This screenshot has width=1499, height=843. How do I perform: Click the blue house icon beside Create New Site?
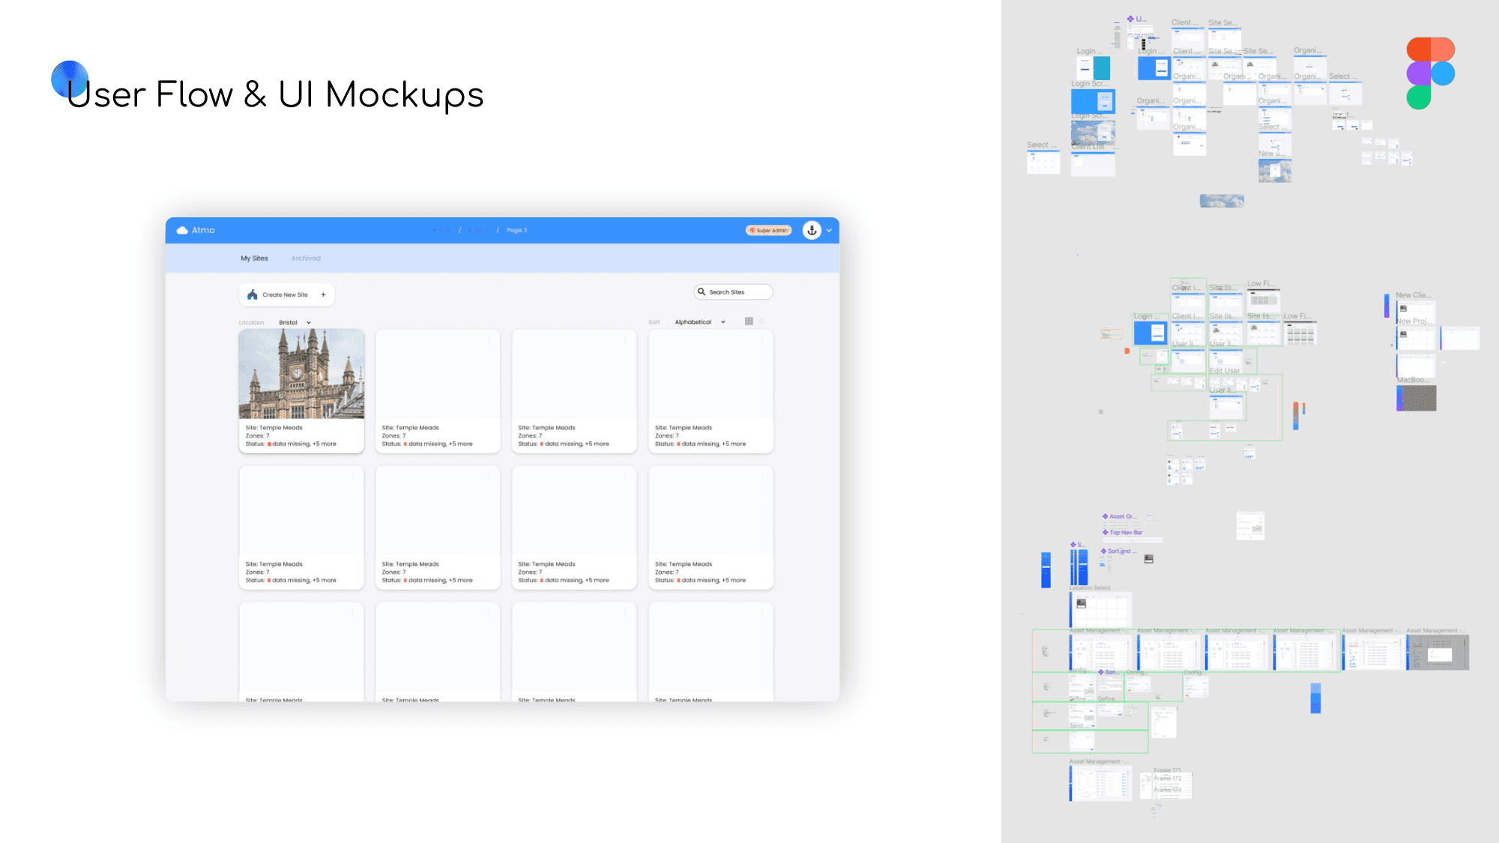click(x=253, y=294)
